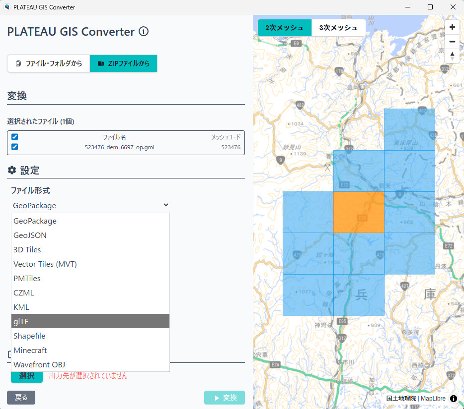Viewport: 464px width, 409px height.
Task: Click the PLATEAU app icon in title bar
Action: point(6,7)
